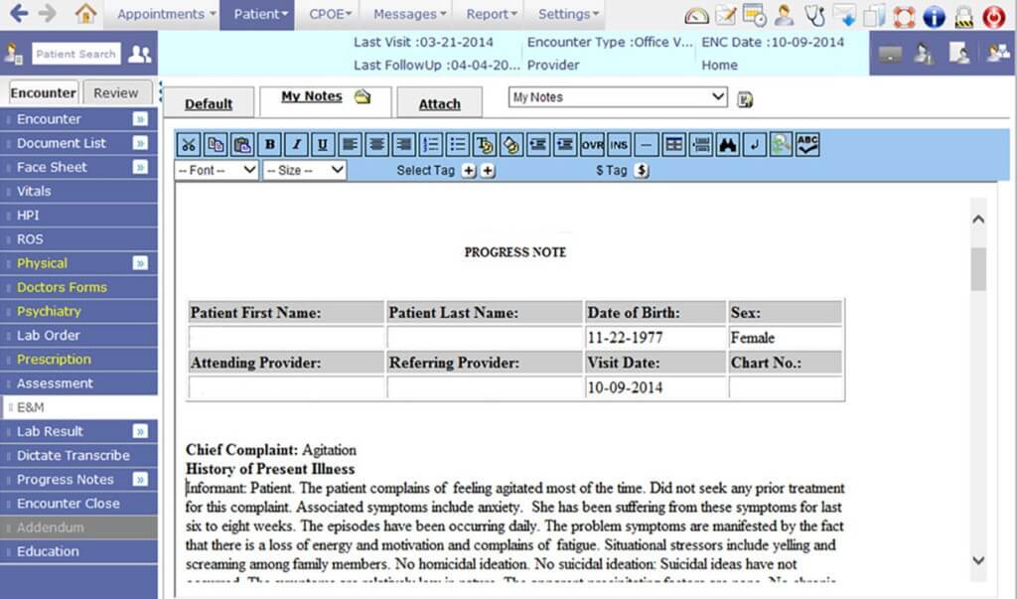
Task: Apply numbered list formatting
Action: [x=430, y=144]
